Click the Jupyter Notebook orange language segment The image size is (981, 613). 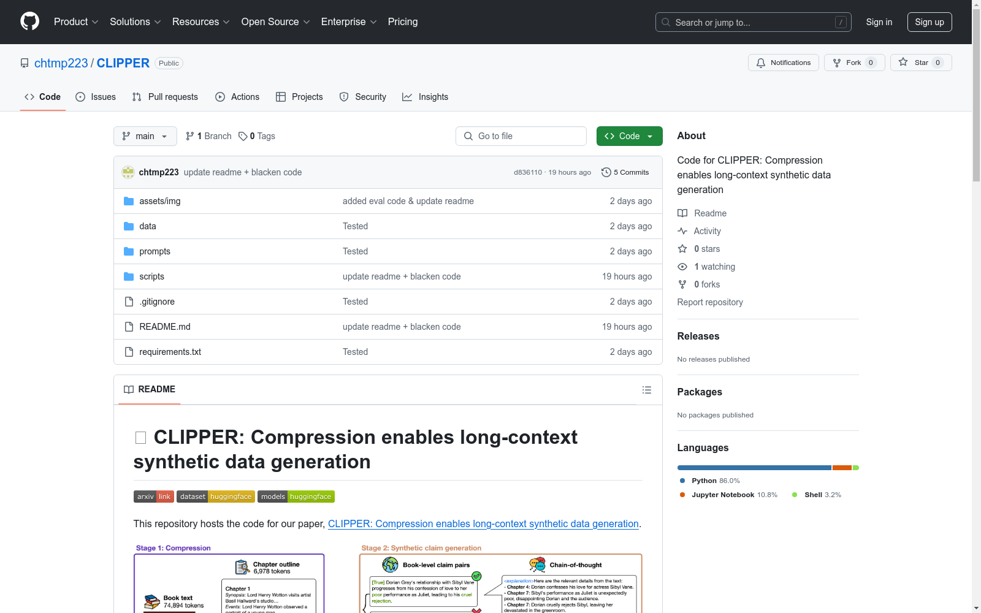842,468
